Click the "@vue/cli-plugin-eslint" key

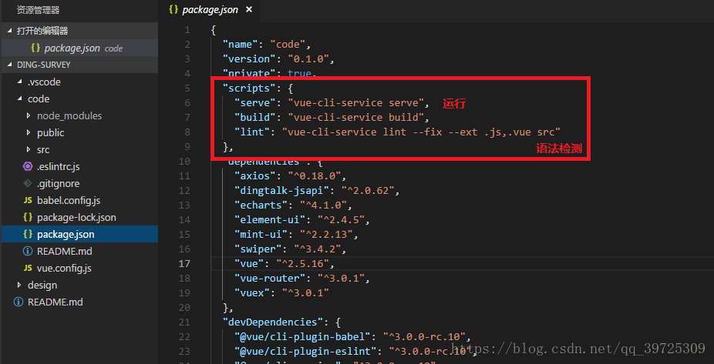[x=305, y=351]
